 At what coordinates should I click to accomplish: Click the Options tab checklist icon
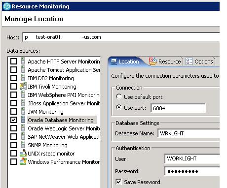click(x=189, y=62)
